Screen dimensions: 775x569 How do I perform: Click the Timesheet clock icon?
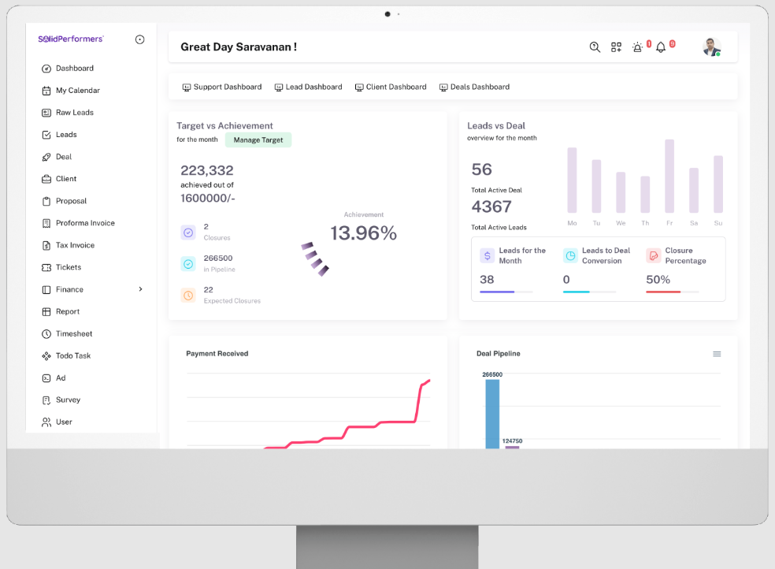(46, 333)
